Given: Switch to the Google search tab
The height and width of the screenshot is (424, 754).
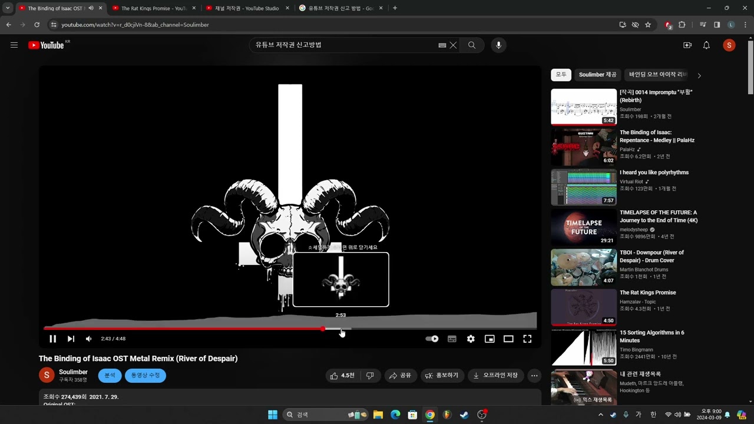Looking at the screenshot, I should click(340, 8).
